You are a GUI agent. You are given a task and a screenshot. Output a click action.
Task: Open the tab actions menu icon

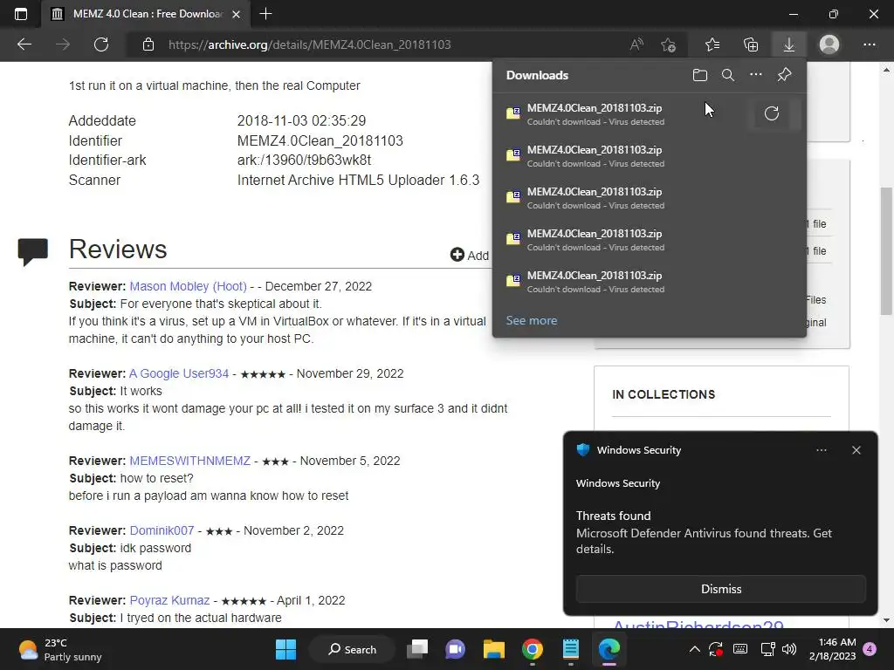tap(21, 14)
